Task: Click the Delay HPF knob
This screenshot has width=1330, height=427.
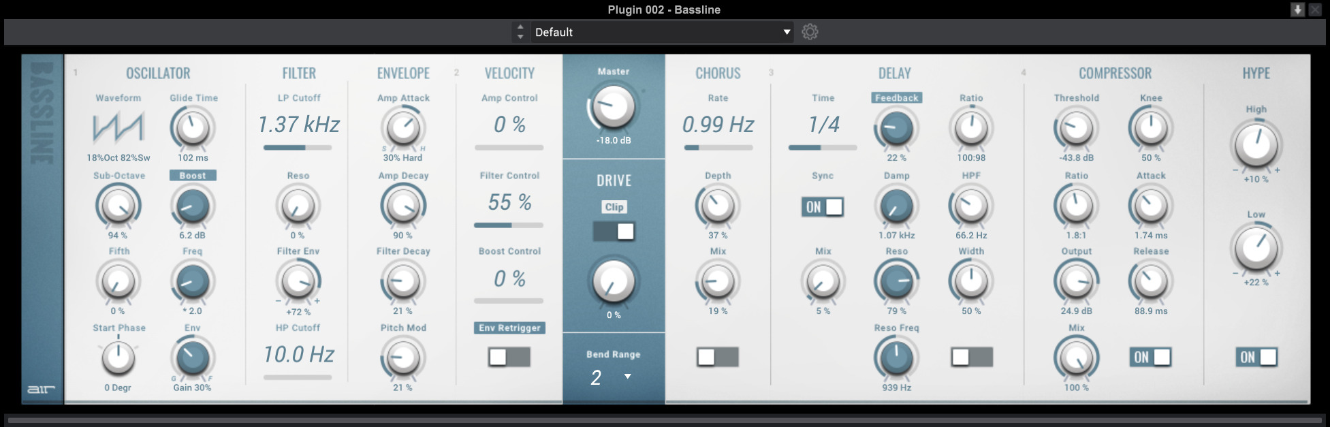Action: click(971, 205)
